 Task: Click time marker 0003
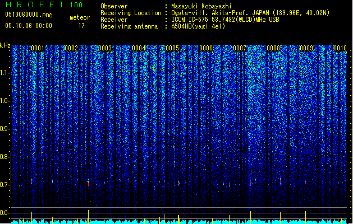pyautogui.click(x=105, y=48)
